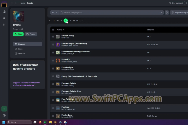The image size is (188, 125).
Task: Clear the search field with X
Action: coord(161,12)
